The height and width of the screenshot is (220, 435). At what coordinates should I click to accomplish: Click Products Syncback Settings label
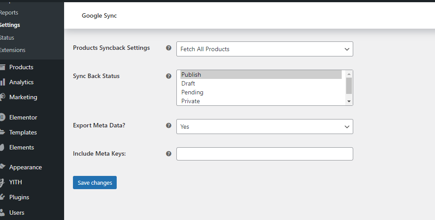point(111,48)
